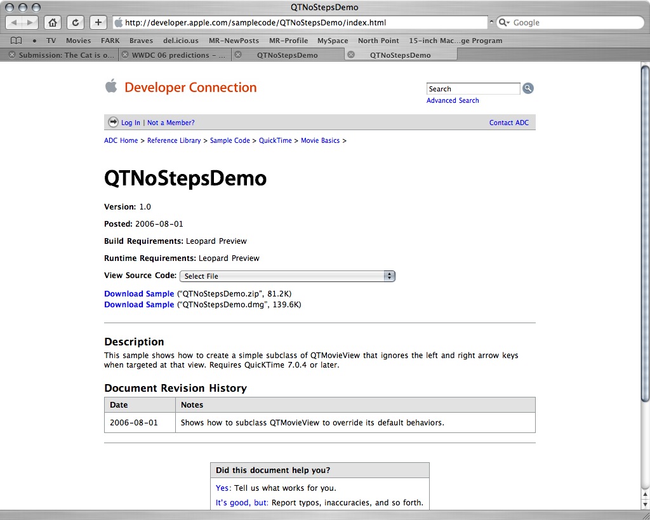
Task: Go to QuickTime breadcrumb
Action: coord(275,140)
